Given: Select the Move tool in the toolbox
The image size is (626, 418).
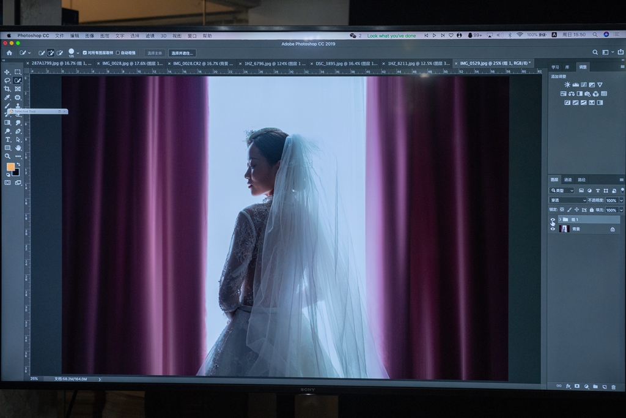Looking at the screenshot, I should 7,72.
